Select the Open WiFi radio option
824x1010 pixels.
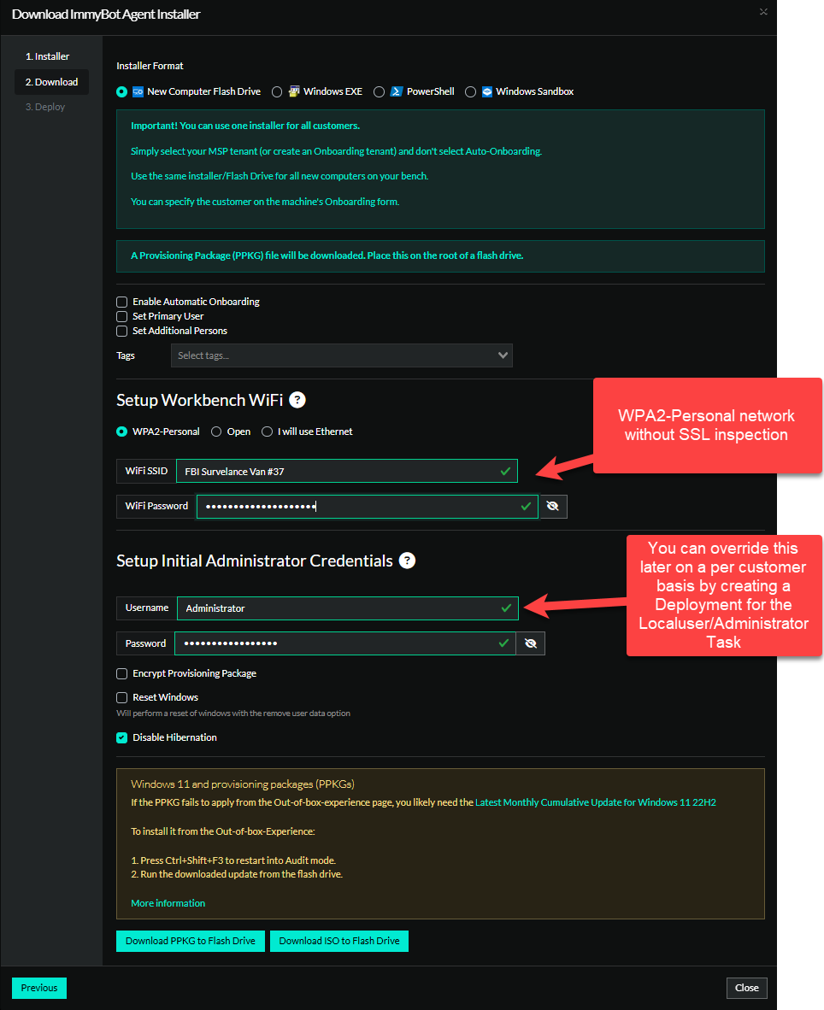coord(217,432)
